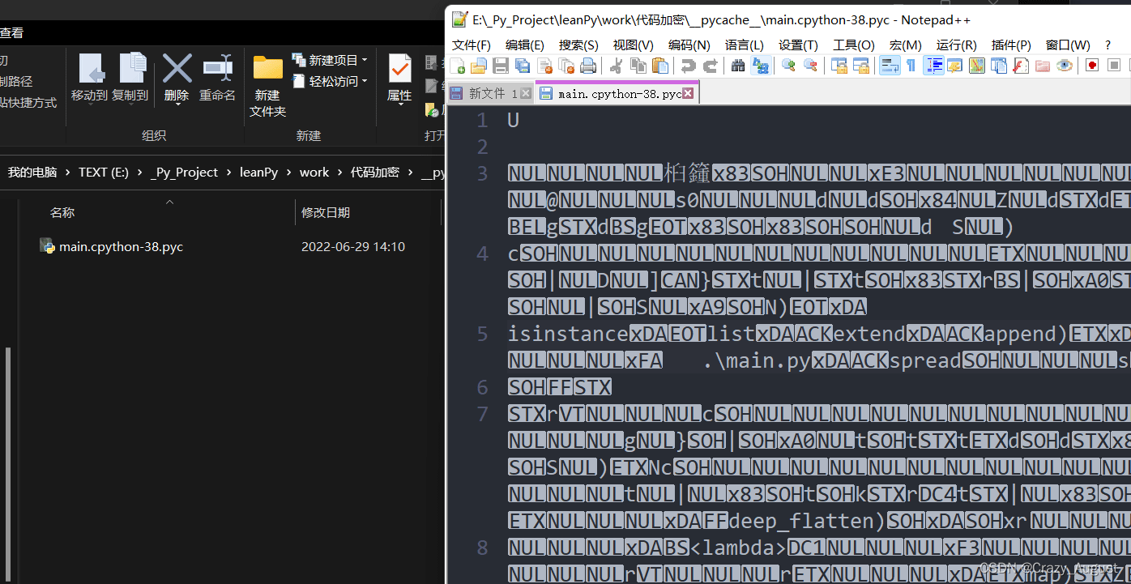Image resolution: width=1131 pixels, height=584 pixels.
Task: Click the Save All toolbar icon
Action: tap(523, 66)
